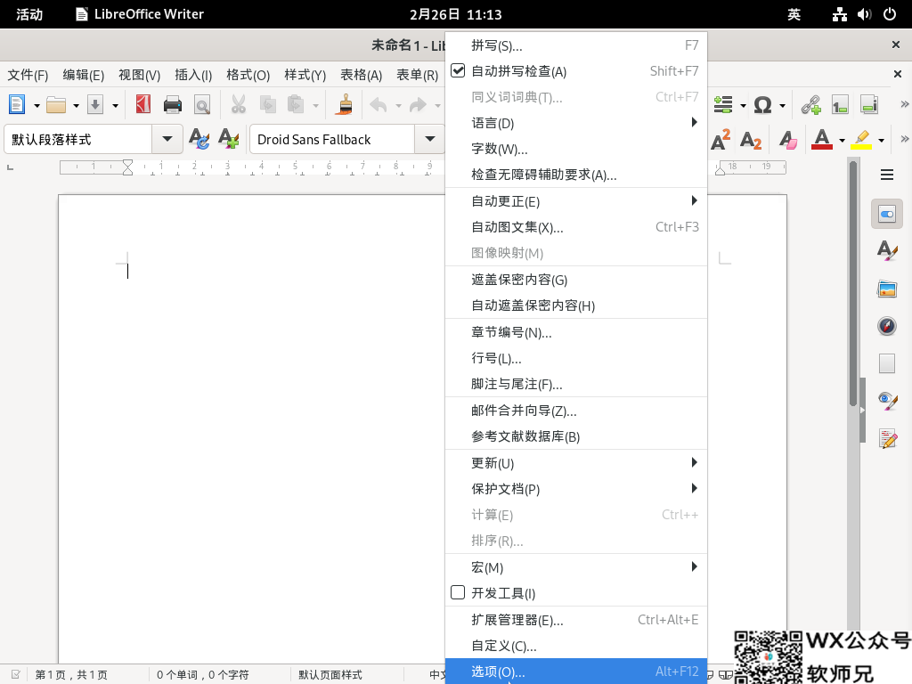
Task: Expand 语言(D) submenu
Action: pos(576,123)
